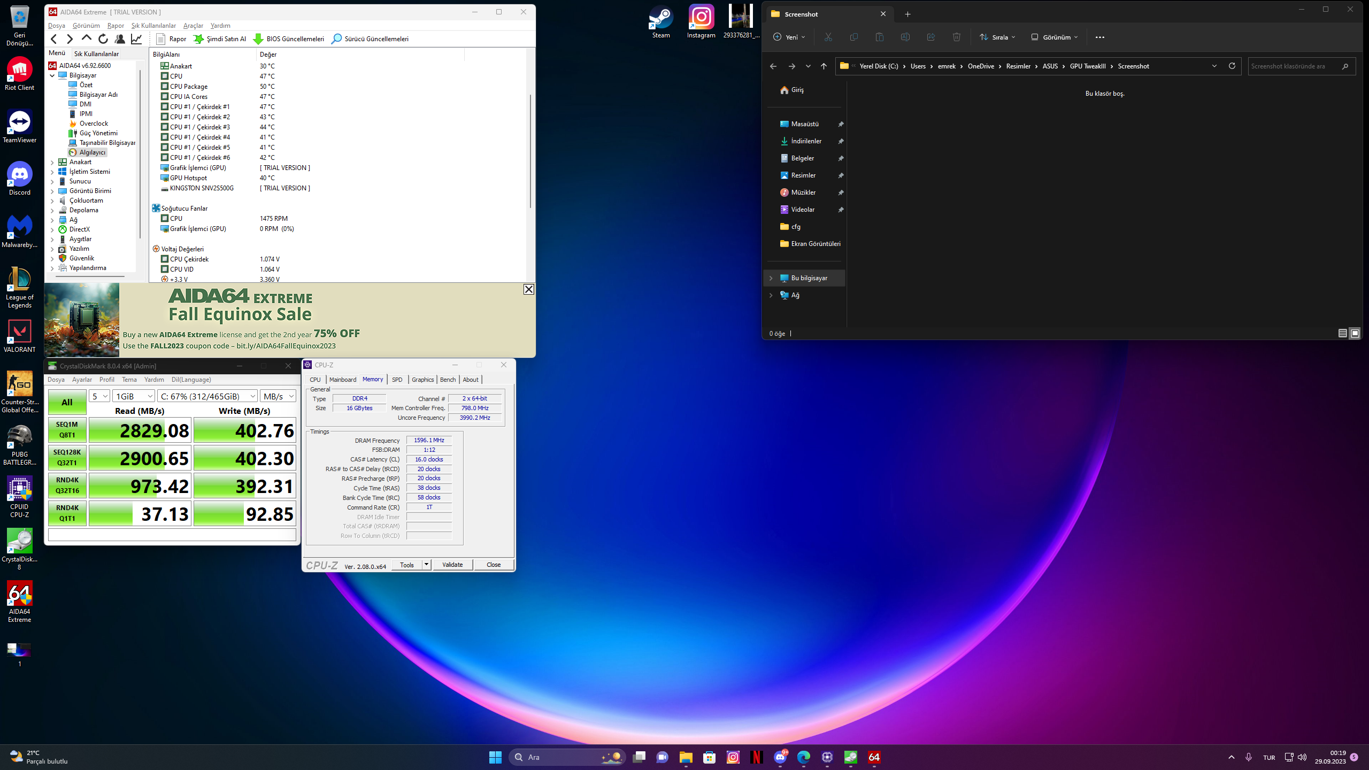Click BIOS Güncellemeleri download icon
The image size is (1369, 770).
tap(258, 38)
